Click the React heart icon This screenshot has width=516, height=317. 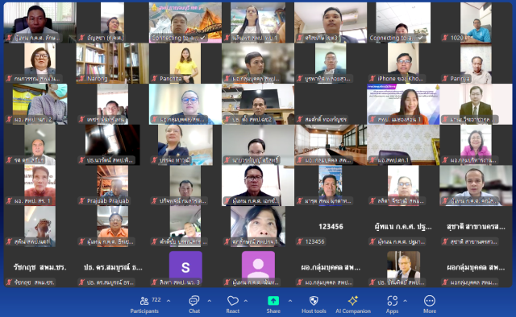tap(233, 301)
